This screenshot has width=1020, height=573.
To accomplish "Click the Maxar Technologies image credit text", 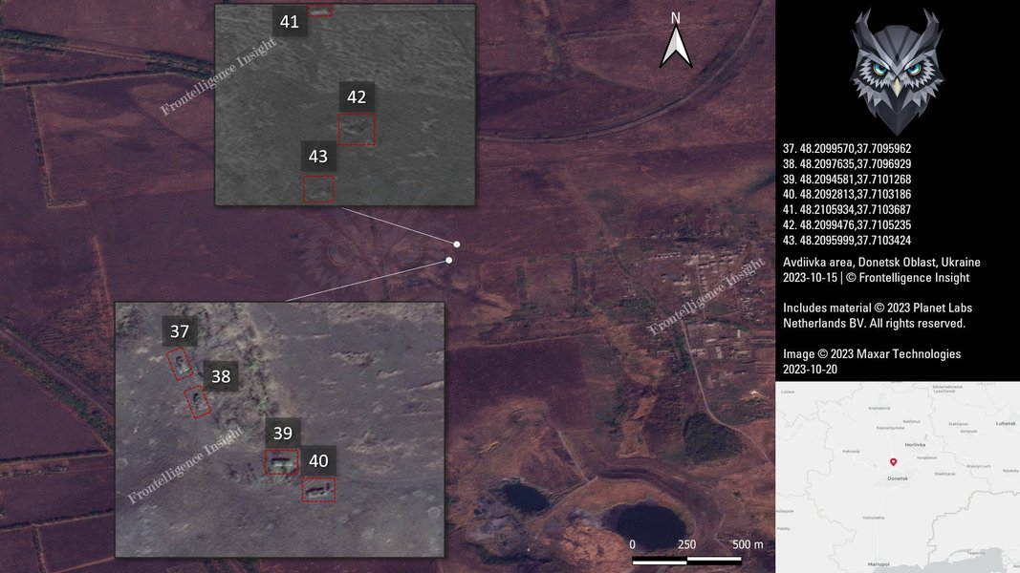I will pyautogui.click(x=872, y=354).
